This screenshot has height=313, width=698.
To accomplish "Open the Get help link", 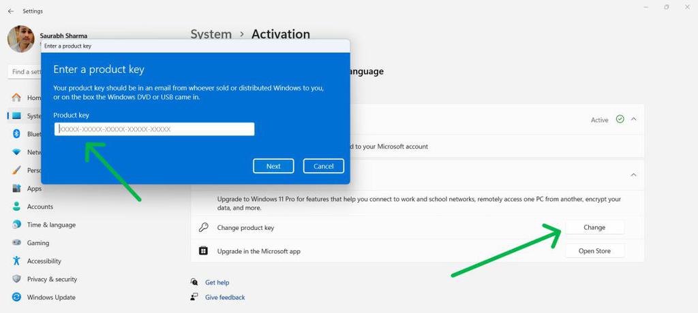I will (x=217, y=282).
